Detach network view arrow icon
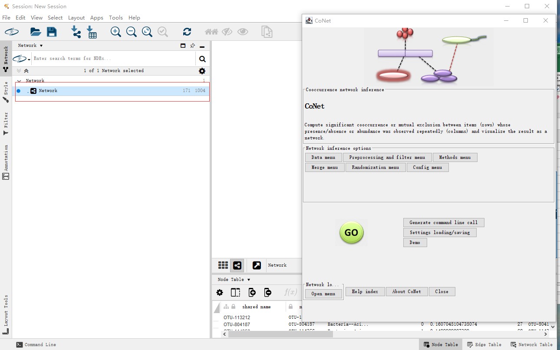Viewport: 560px width, 350px height. [257, 265]
